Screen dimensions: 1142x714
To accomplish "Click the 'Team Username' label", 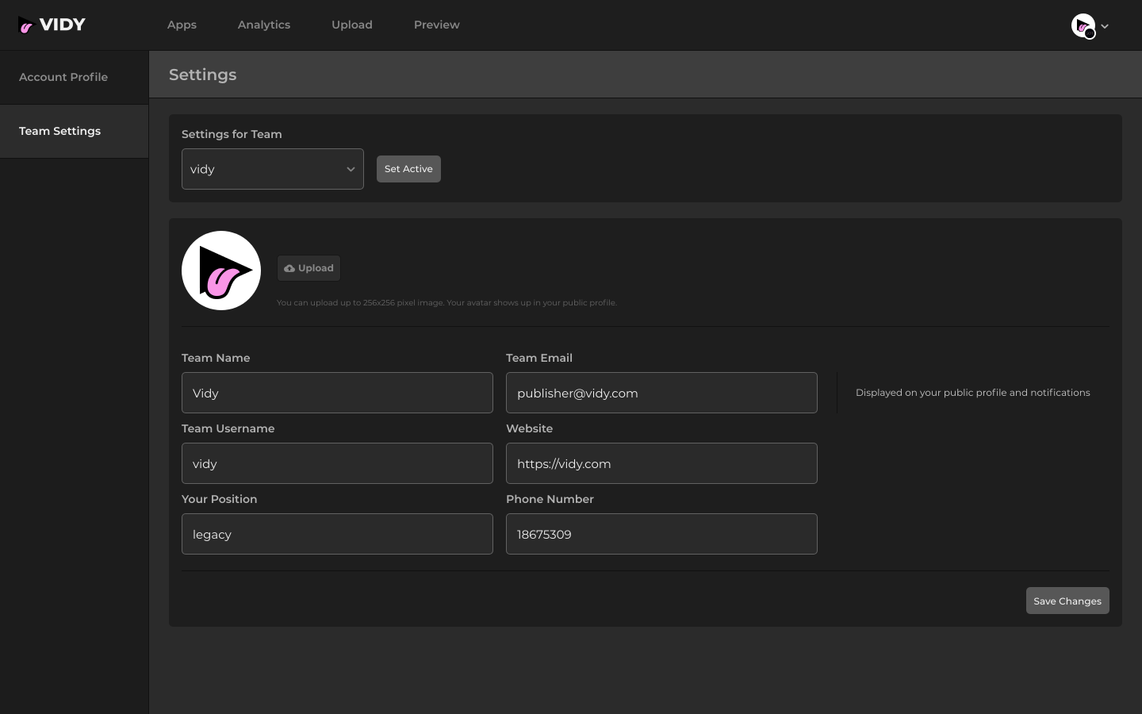I will (x=228, y=428).
